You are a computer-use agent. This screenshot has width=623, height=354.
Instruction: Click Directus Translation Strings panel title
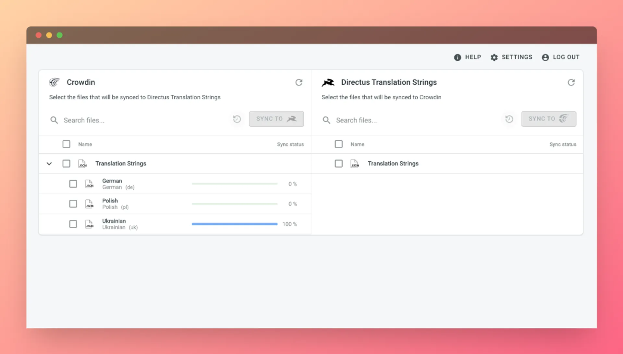389,82
